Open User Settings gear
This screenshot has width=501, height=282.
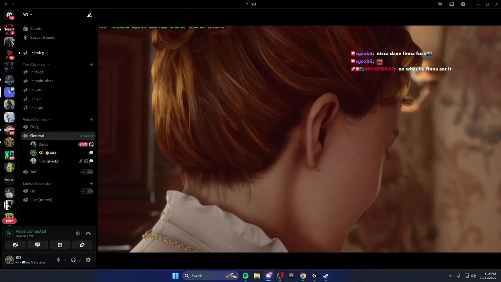click(x=88, y=260)
